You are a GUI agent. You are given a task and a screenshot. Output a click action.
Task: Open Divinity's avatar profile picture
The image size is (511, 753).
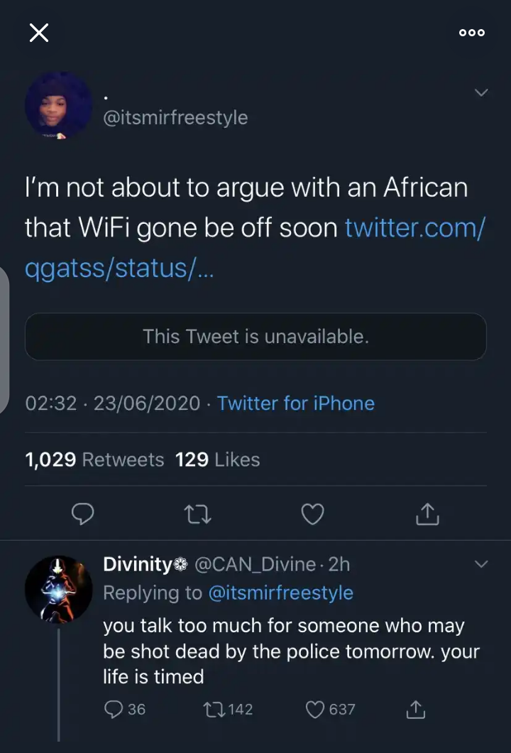(x=59, y=588)
